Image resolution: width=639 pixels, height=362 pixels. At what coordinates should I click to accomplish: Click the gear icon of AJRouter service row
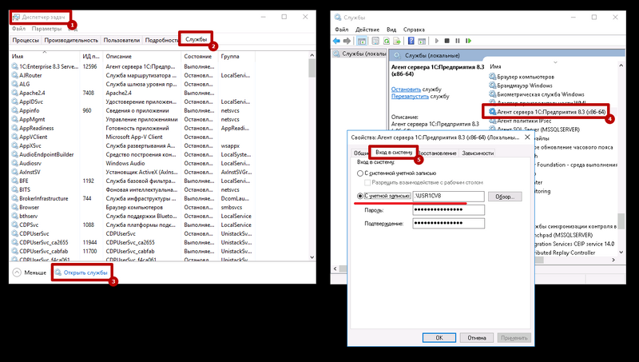point(15,75)
